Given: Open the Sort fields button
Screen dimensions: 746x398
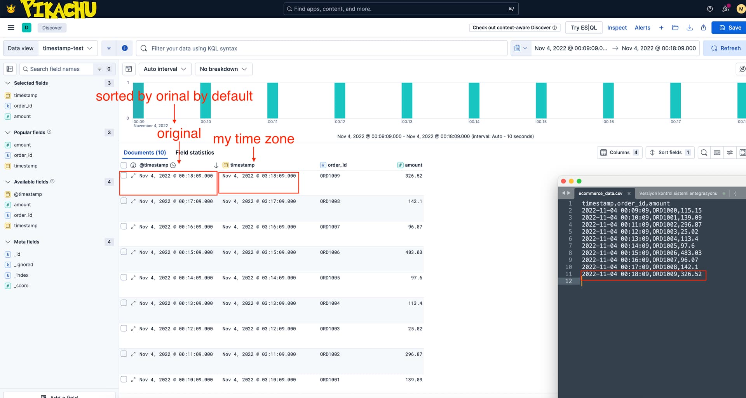Looking at the screenshot, I should click(x=670, y=152).
